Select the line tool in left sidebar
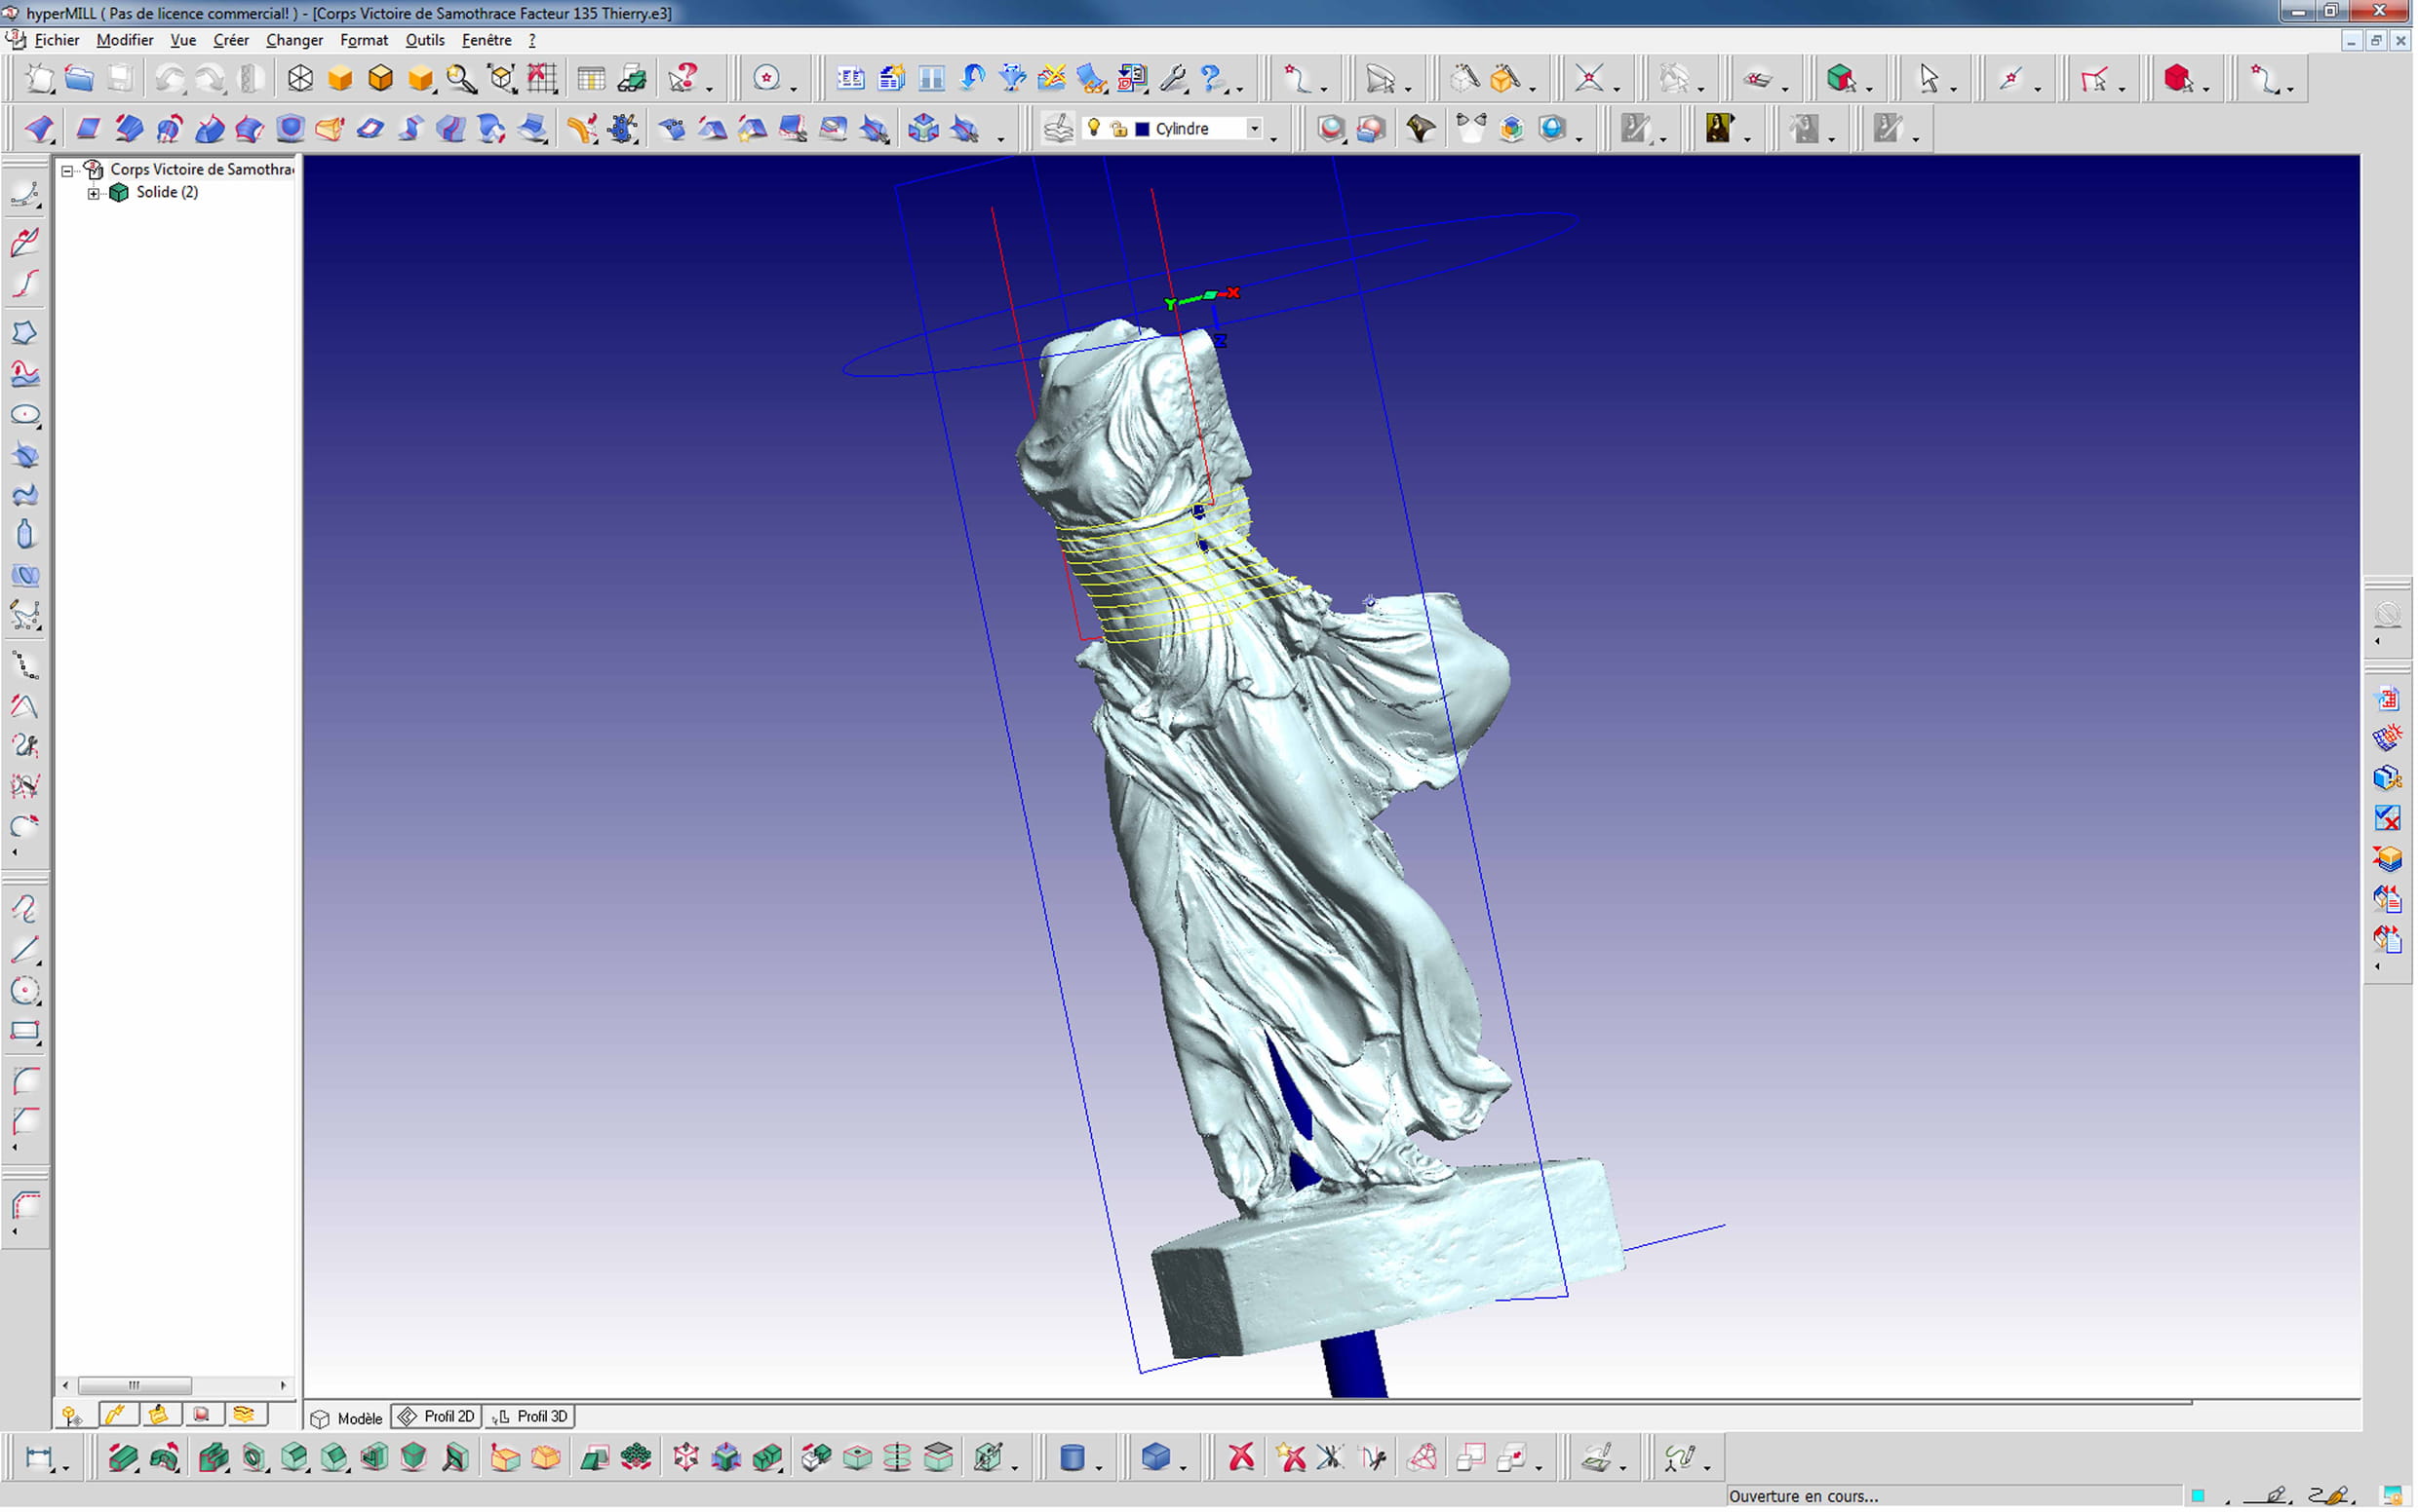Image resolution: width=2418 pixels, height=1512 pixels. (x=25, y=950)
